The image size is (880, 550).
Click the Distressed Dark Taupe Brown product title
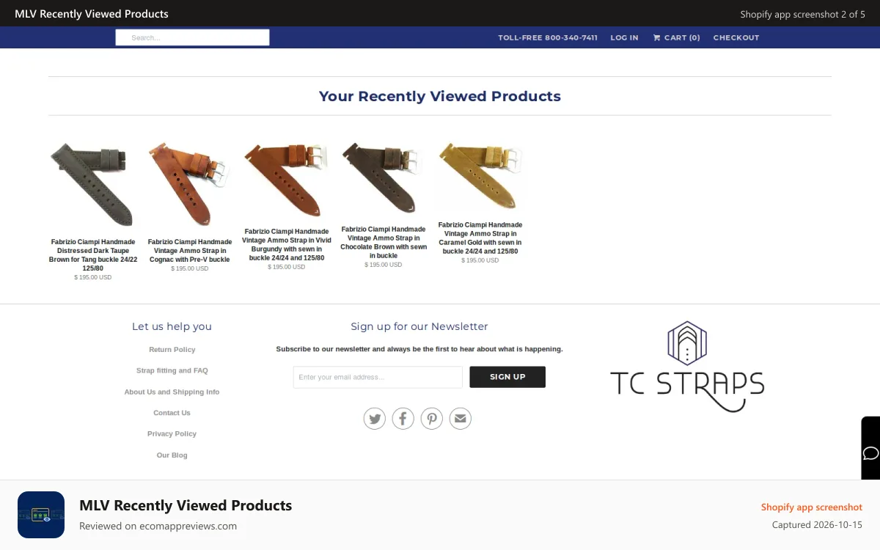click(93, 255)
